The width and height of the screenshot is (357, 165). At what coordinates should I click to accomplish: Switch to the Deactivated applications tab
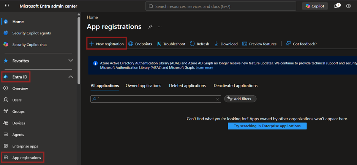pyautogui.click(x=235, y=86)
